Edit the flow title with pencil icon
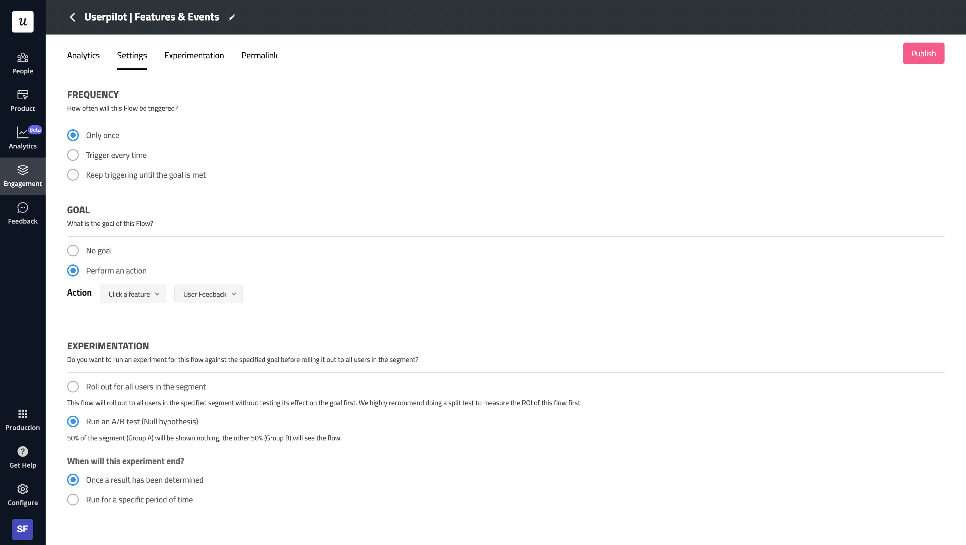The height and width of the screenshot is (545, 966). (x=232, y=17)
